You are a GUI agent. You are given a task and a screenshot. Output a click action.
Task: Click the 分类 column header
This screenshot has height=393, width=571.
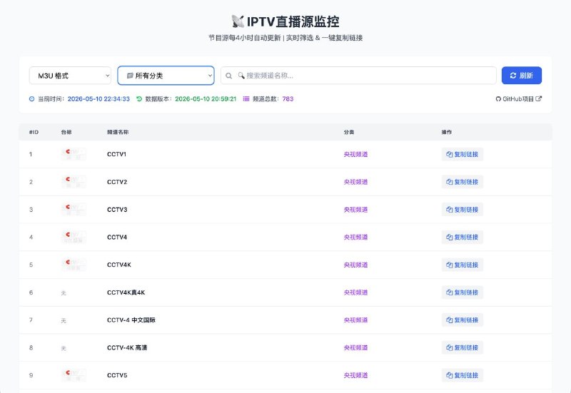[x=349, y=132]
